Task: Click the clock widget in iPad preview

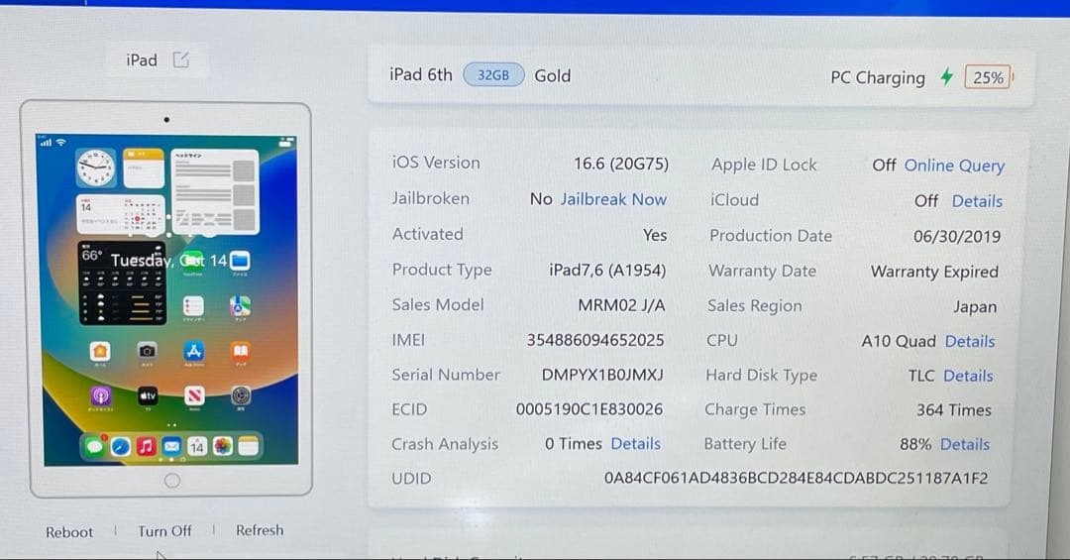Action: click(x=96, y=168)
